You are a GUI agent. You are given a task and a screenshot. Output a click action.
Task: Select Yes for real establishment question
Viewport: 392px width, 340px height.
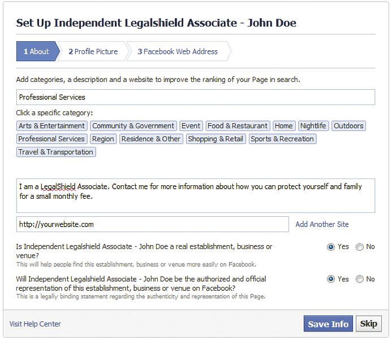click(x=331, y=247)
